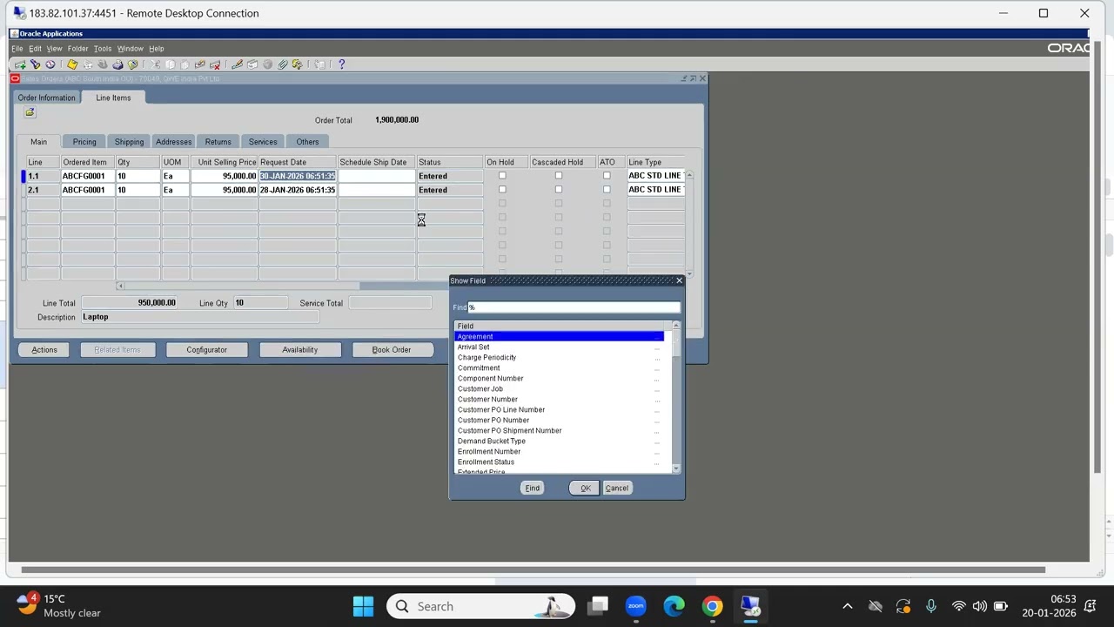Click the Switch Responsibilities toolbar icon
This screenshot has height=627, width=1114.
(103, 64)
